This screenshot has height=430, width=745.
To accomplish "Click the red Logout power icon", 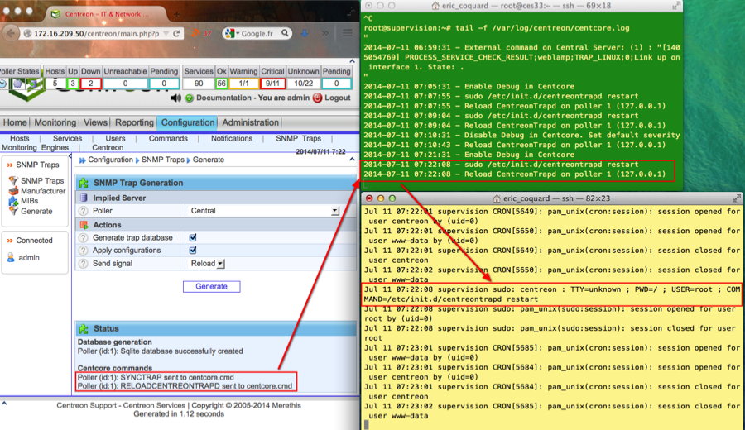I will point(318,98).
